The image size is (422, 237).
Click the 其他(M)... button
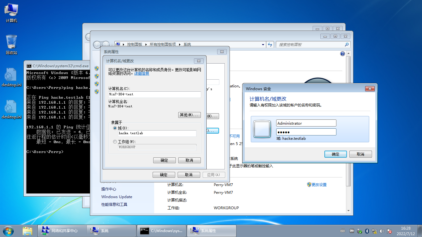pos(189,114)
